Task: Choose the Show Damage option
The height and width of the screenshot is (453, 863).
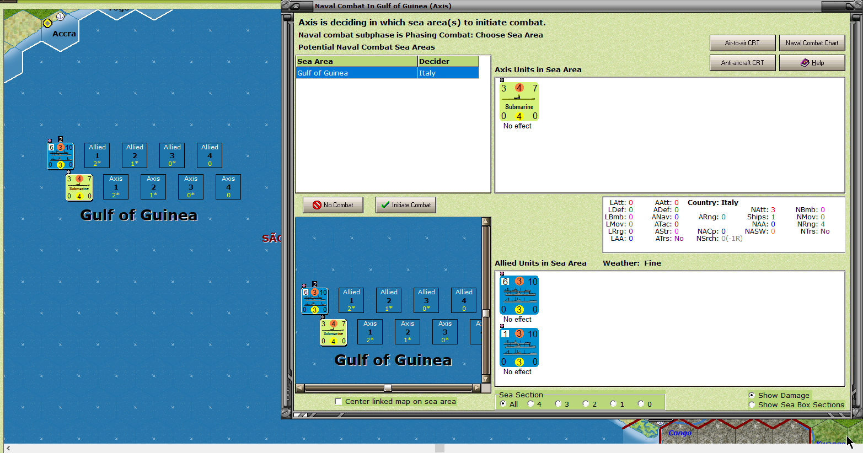Action: tap(752, 395)
